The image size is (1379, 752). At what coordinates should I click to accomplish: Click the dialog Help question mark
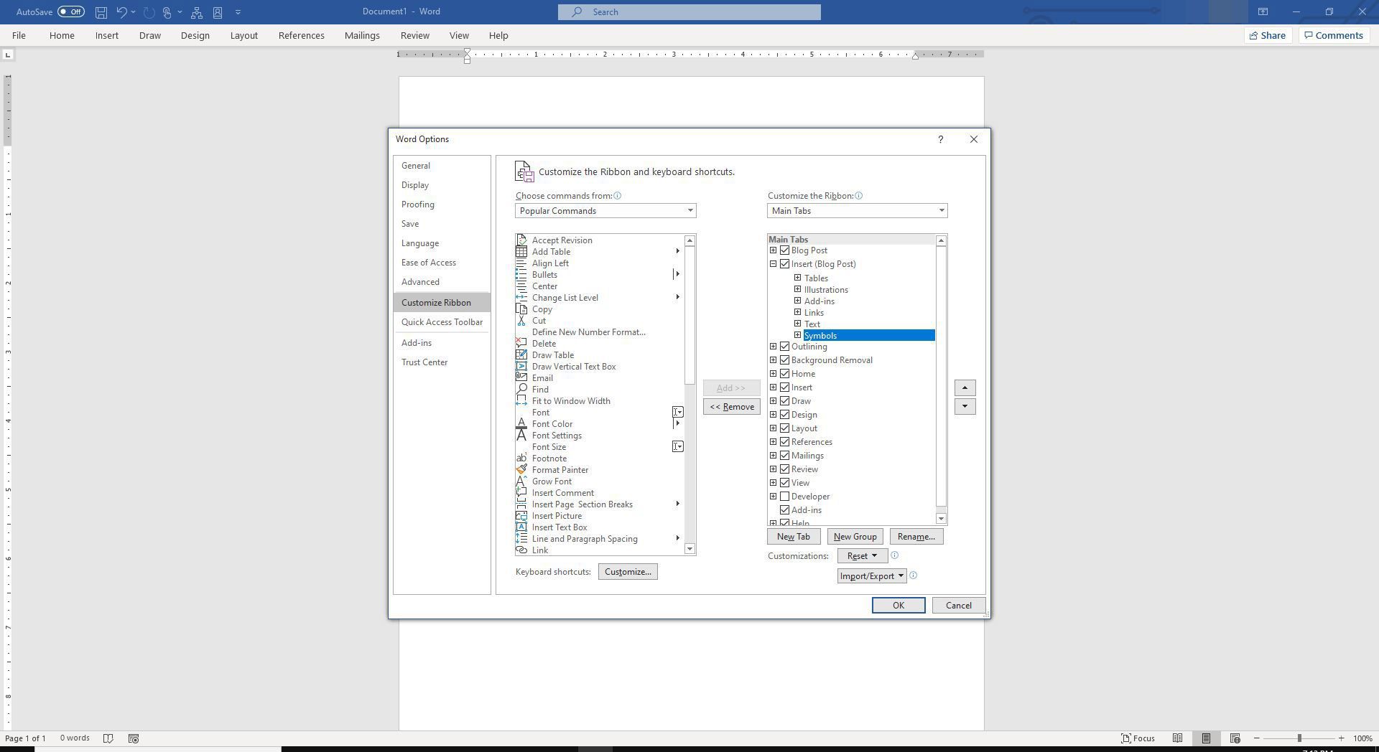click(940, 139)
